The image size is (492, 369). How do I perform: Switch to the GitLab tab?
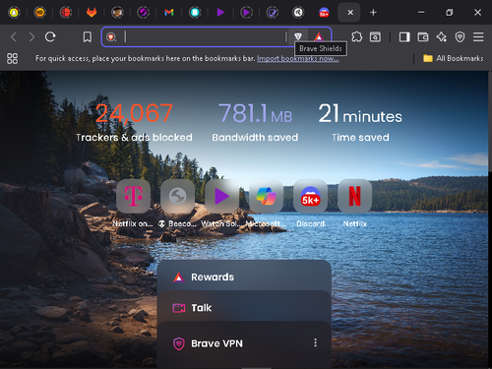click(x=92, y=13)
